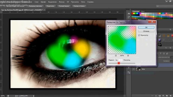Click the Фон layer name

click(143, 69)
